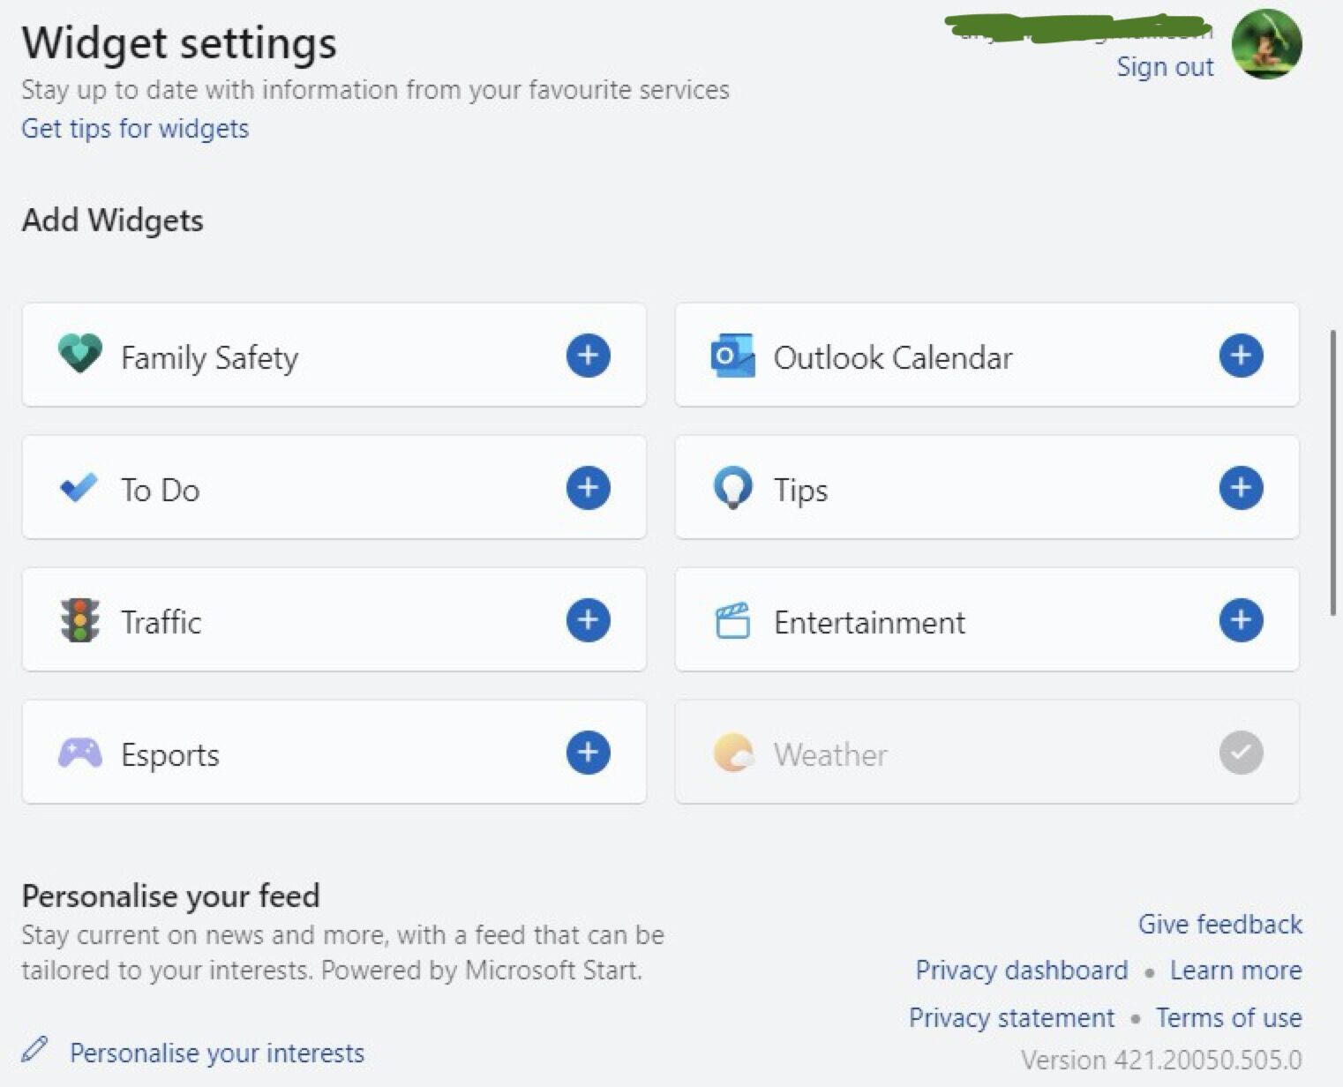
Task: Click the plus button for To Do
Action: point(588,488)
